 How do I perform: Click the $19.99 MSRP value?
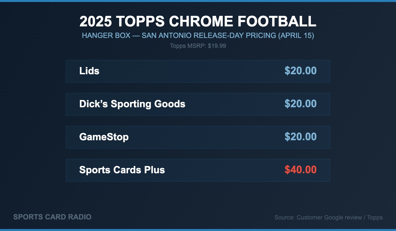pos(217,46)
